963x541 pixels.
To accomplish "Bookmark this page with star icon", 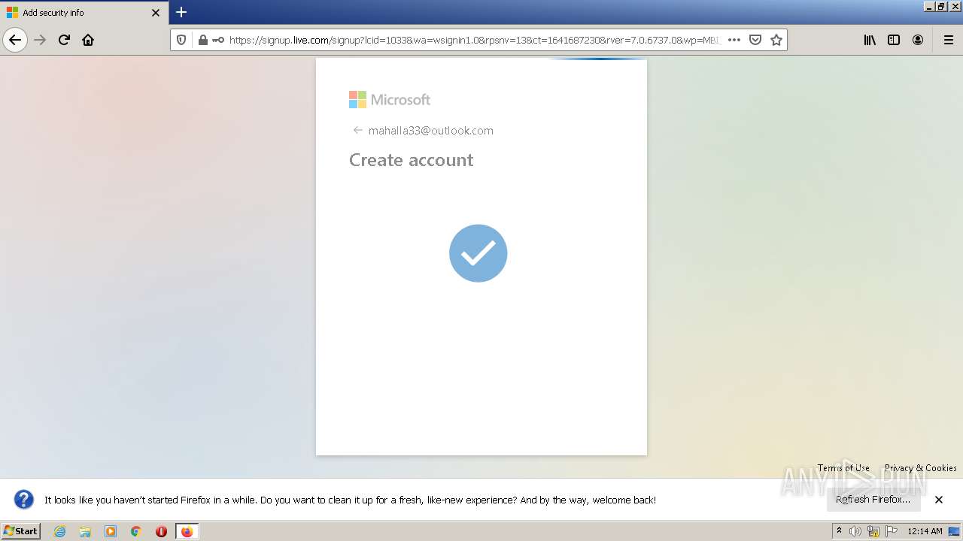I will tap(776, 40).
